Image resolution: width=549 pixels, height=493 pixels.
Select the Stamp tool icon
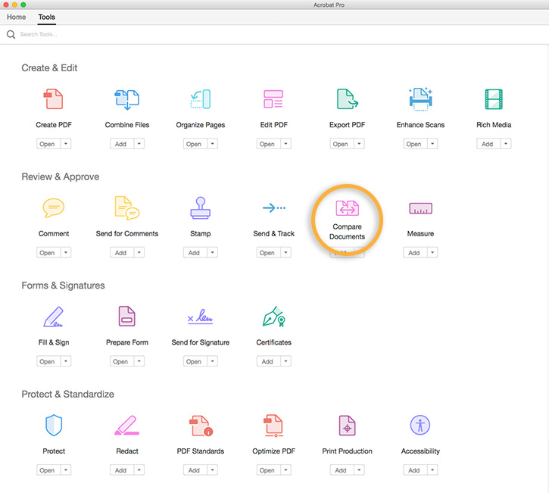(200, 207)
